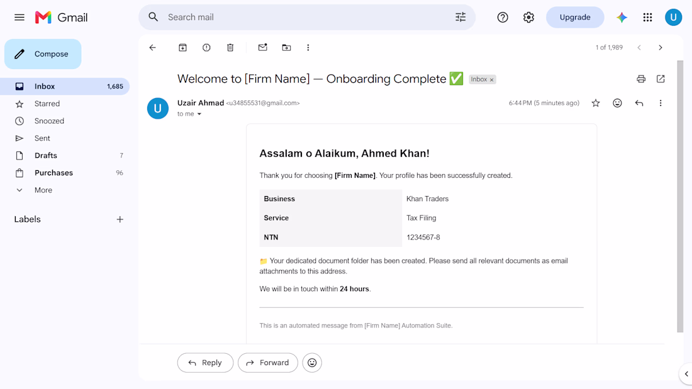Open the toolbar more options menu
692x389 pixels.
pos(308,48)
